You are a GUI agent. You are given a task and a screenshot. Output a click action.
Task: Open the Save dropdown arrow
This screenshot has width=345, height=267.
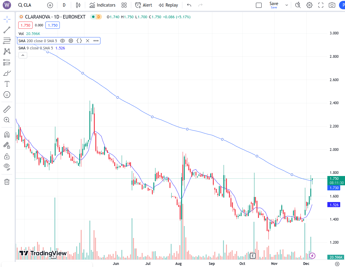pos(287,5)
